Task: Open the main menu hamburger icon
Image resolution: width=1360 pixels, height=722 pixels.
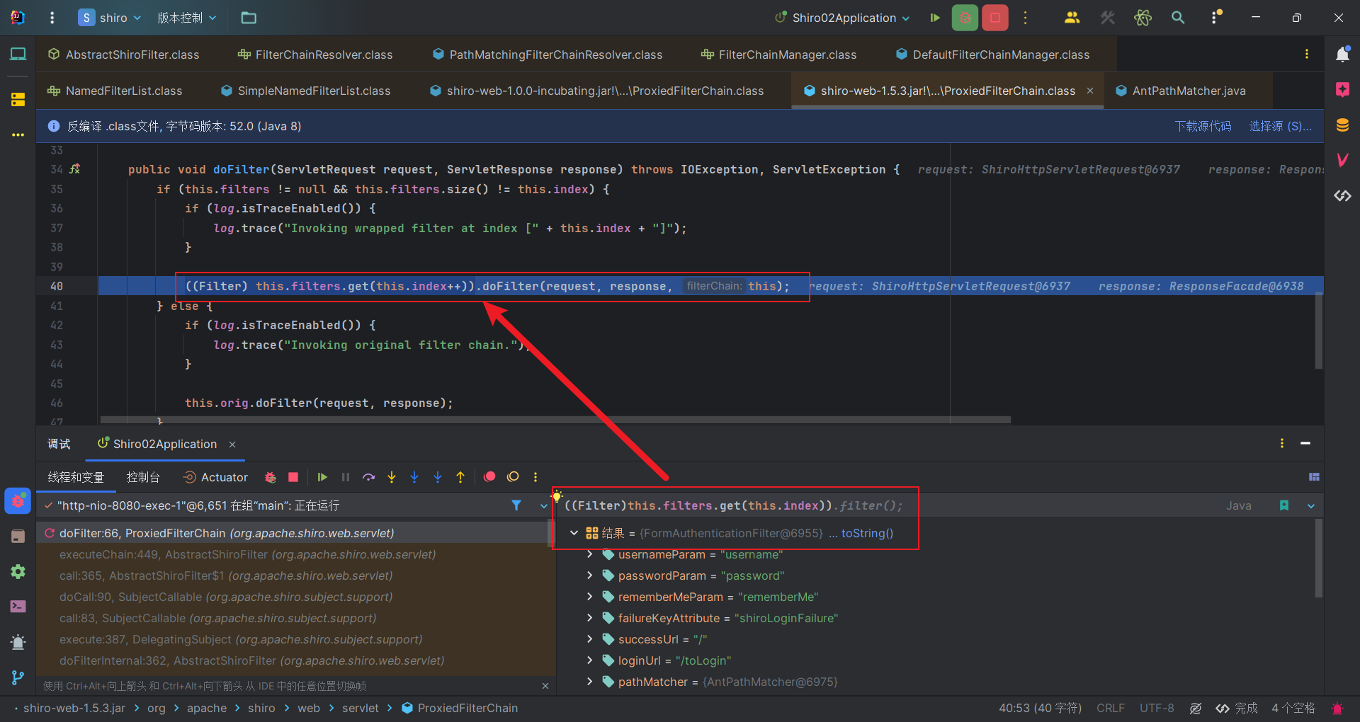Action: click(52, 18)
